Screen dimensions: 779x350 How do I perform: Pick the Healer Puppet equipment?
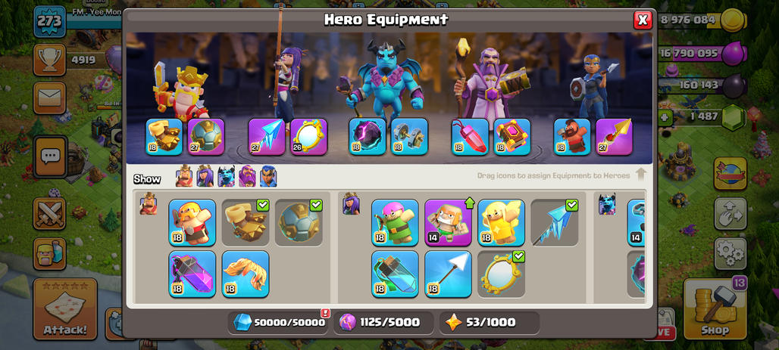click(502, 222)
